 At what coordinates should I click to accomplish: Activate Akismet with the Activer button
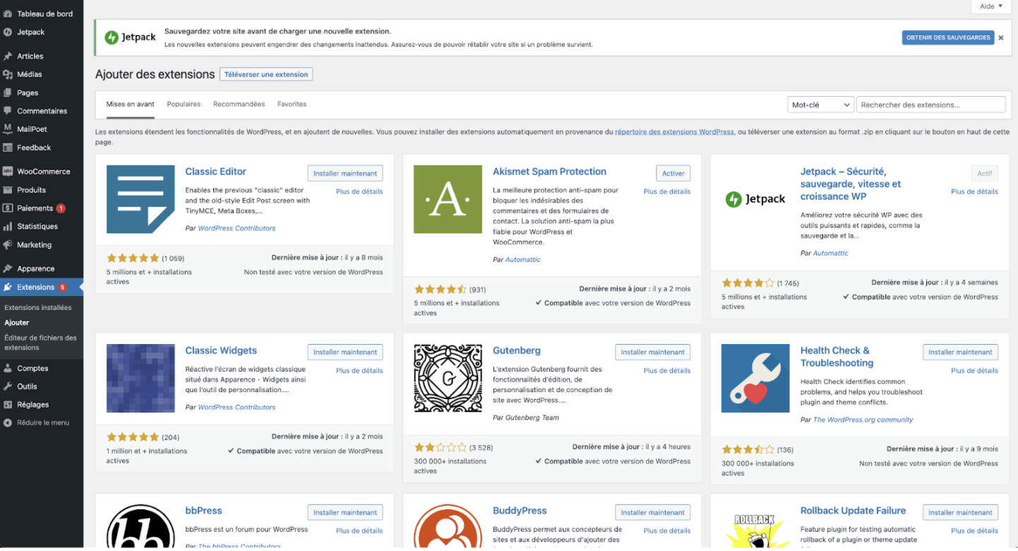click(x=673, y=173)
